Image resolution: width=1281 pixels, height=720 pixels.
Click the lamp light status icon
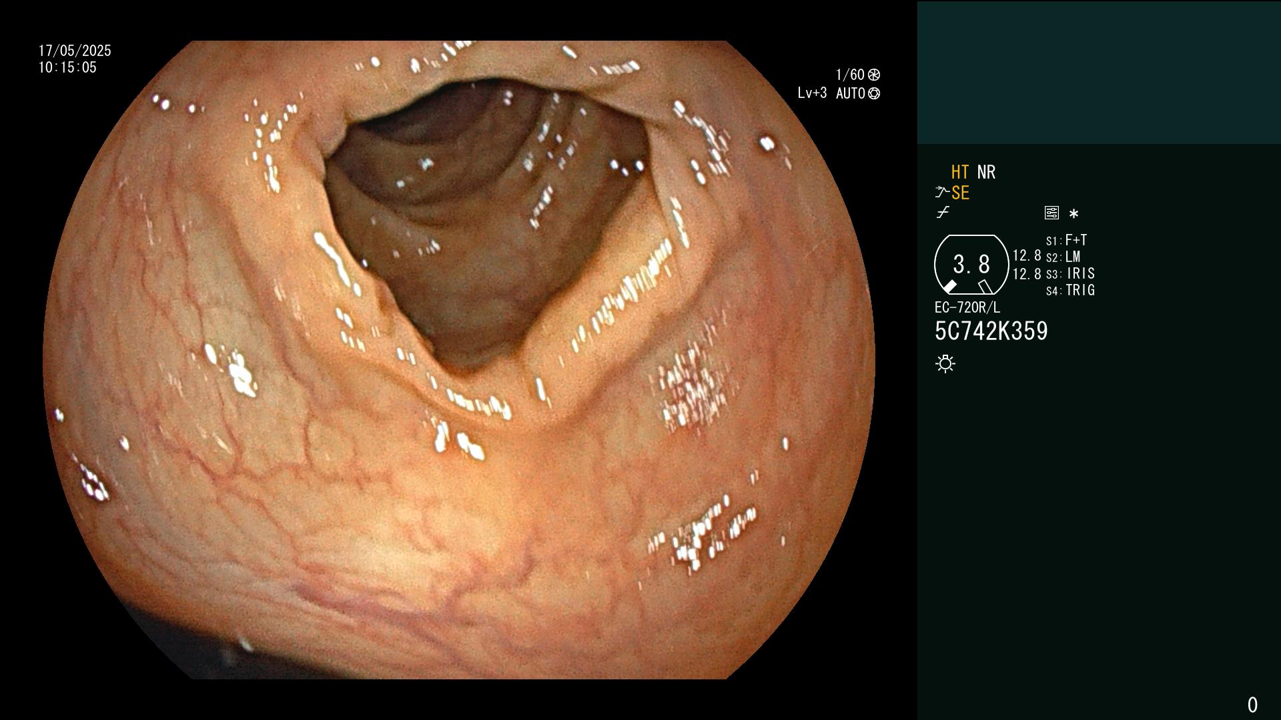point(945,363)
